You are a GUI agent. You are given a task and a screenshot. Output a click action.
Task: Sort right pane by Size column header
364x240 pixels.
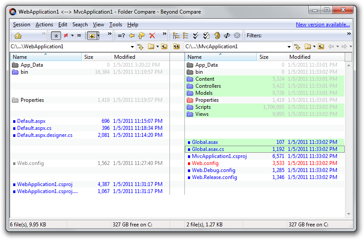pyautogui.click(x=271, y=57)
